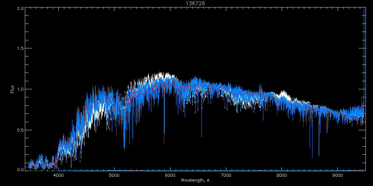Click bottom of deep absorption line near 5900
The width and height of the screenshot is (373, 186).
click(164, 143)
